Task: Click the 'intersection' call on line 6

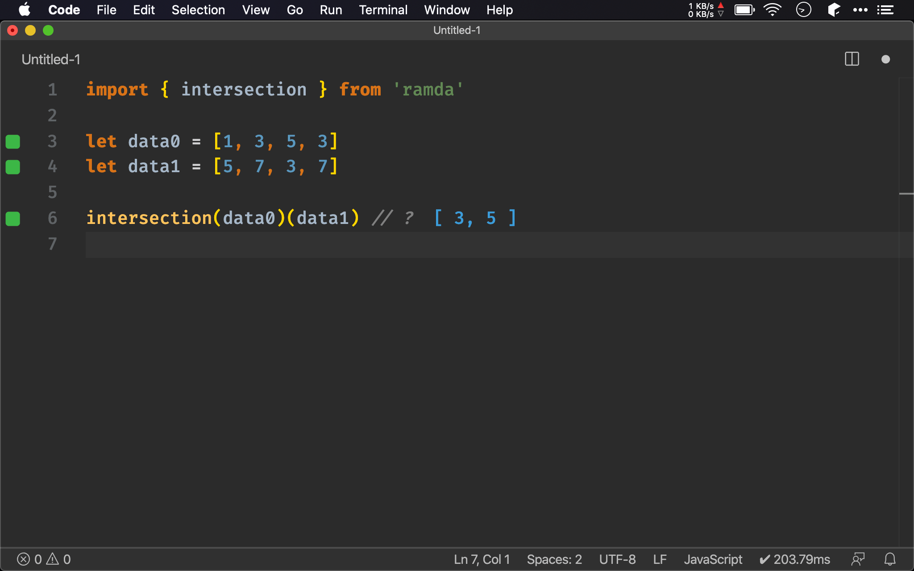Action: 149,218
